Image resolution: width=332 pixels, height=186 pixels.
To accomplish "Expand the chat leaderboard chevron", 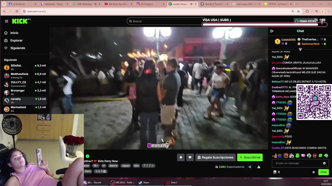I will (x=300, y=49).
